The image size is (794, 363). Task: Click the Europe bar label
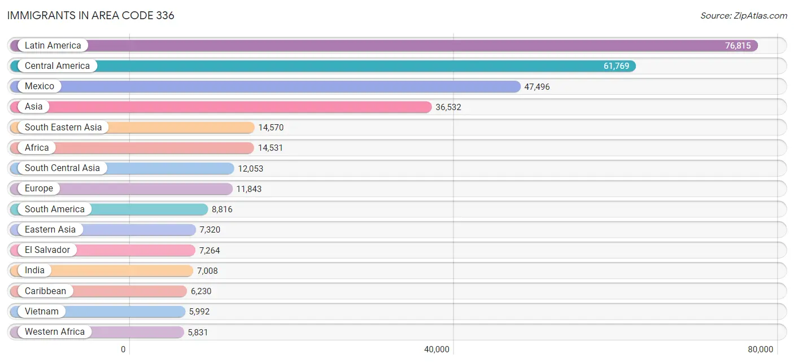click(x=38, y=189)
